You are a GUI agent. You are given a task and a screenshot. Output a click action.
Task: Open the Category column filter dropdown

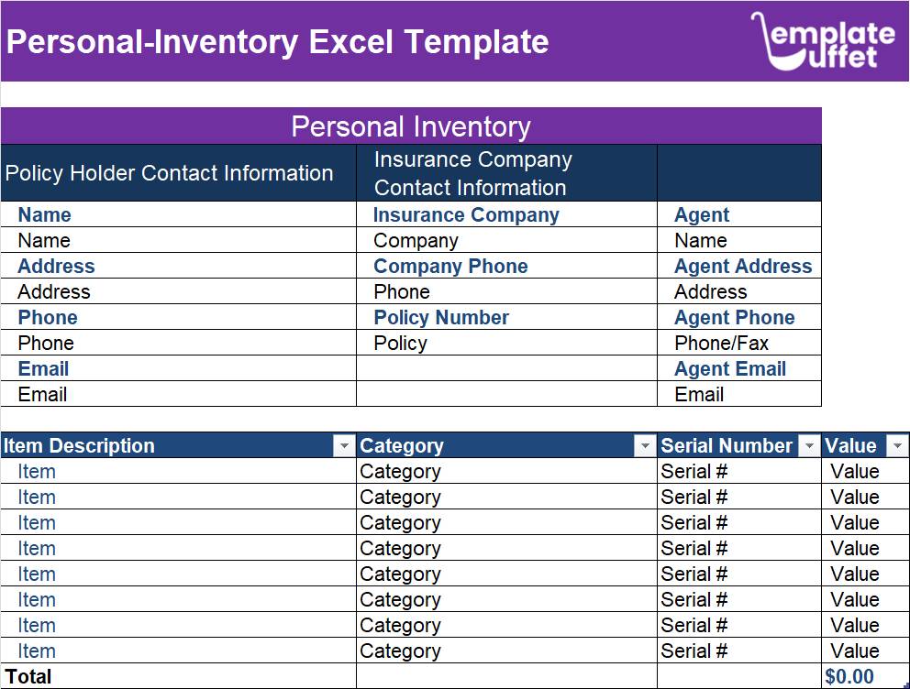[x=644, y=445]
